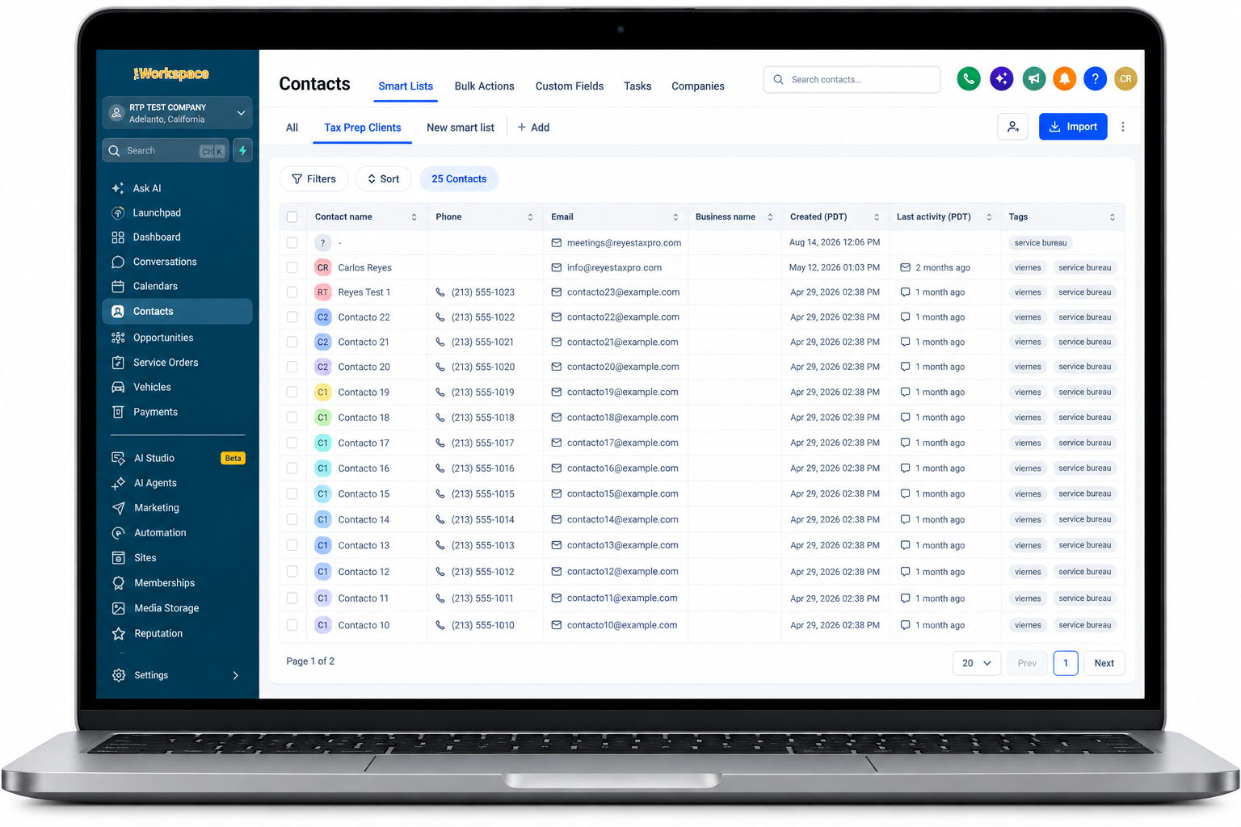Open the purple AI sparkle icon
The height and width of the screenshot is (827, 1241).
pos(1002,78)
